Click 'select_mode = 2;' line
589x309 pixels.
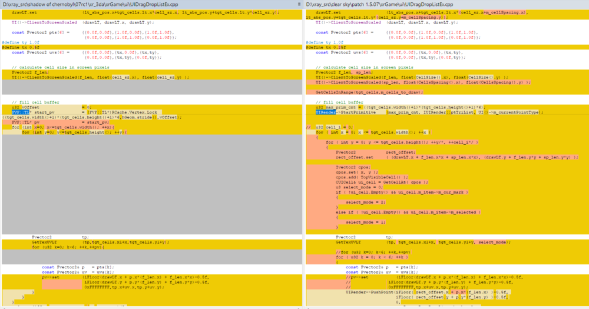pyautogui.click(x=448, y=202)
